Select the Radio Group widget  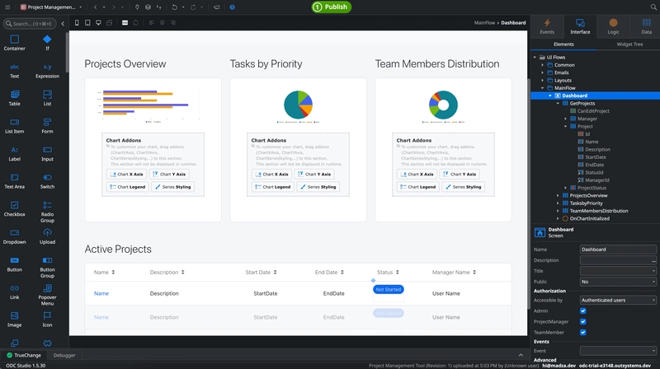[x=47, y=212]
